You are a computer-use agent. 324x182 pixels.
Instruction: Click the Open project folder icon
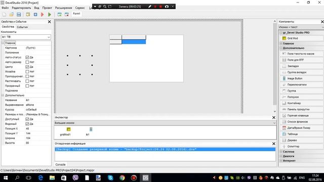pos(11,15)
